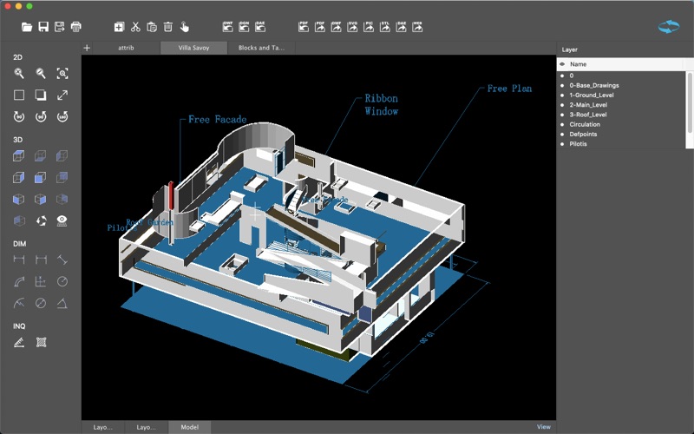Open the Blocks and Ta... tab
This screenshot has height=434, width=694.
tap(261, 48)
